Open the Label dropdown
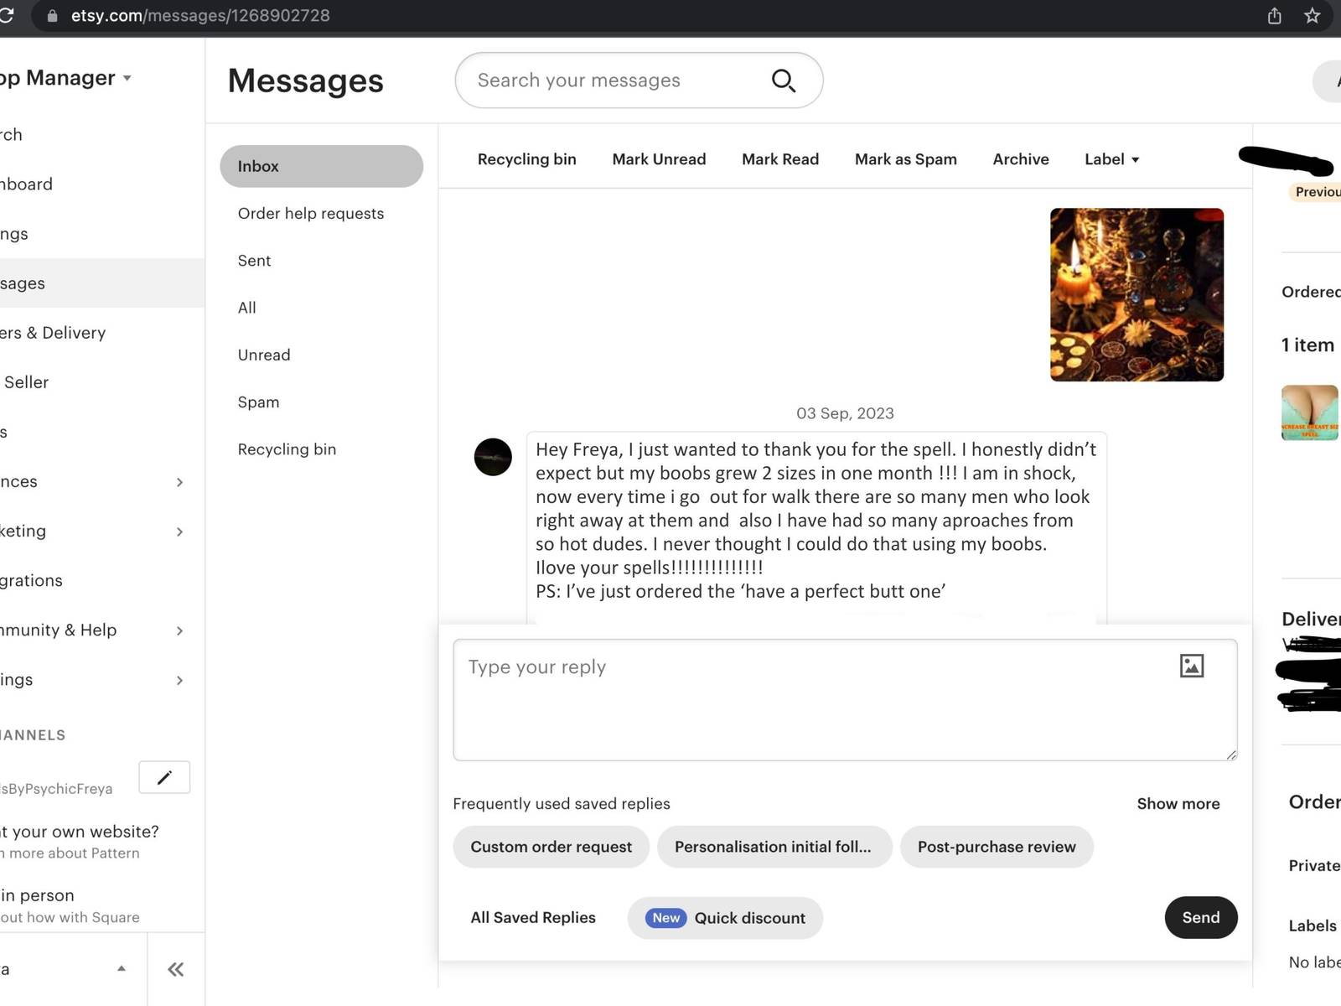The width and height of the screenshot is (1341, 1006). [x=1111, y=159]
